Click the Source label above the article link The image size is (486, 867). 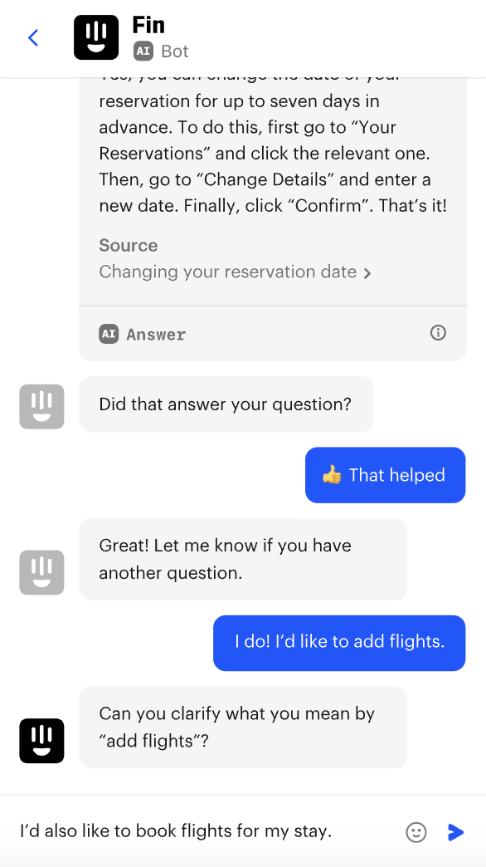[x=128, y=246]
